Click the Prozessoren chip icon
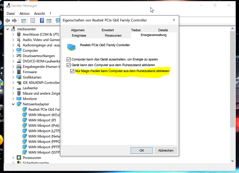 [x=19, y=157]
